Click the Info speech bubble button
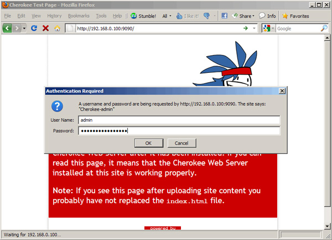The height and width of the screenshot is (240, 332). click(267, 16)
